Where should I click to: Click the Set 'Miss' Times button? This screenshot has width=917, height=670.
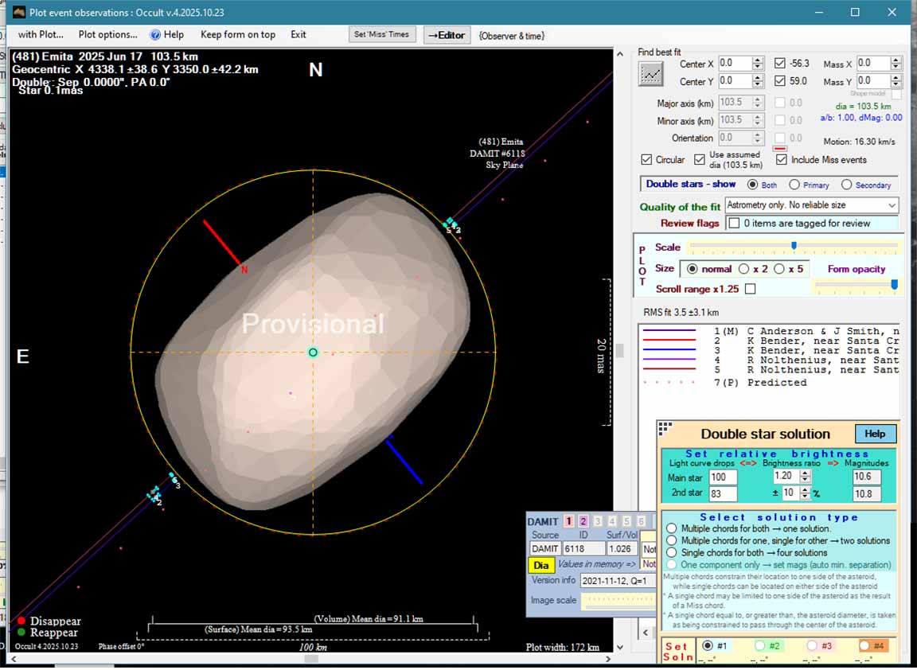click(382, 35)
